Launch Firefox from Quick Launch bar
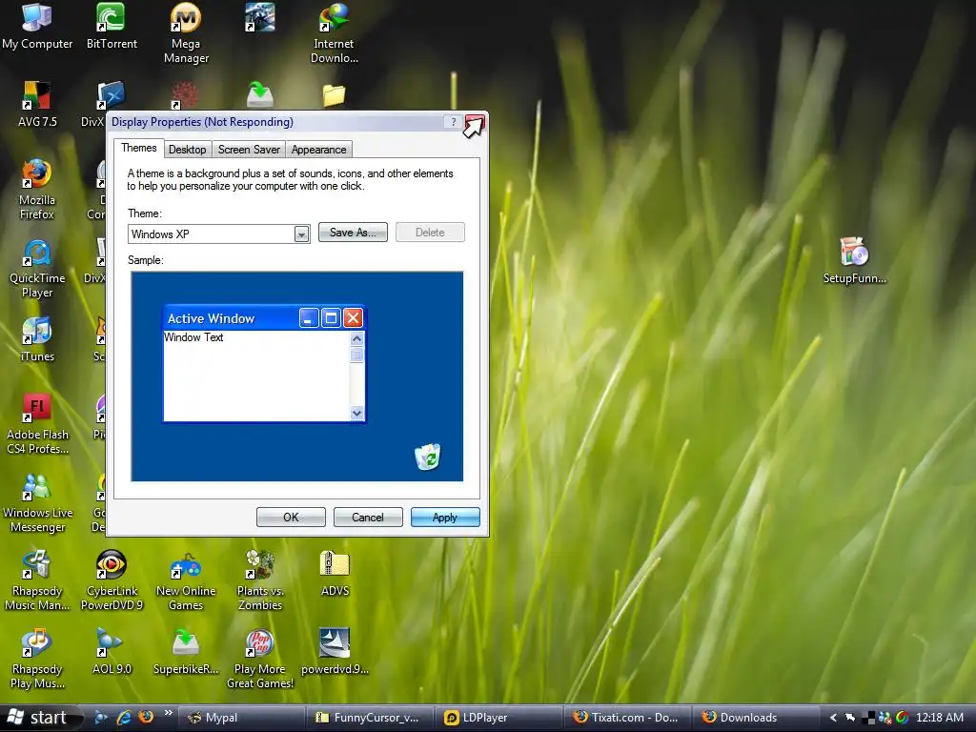Screen dimensions: 976x732 coord(146,717)
